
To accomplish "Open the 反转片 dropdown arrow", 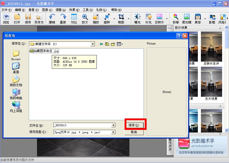I will click(x=167, y=19).
